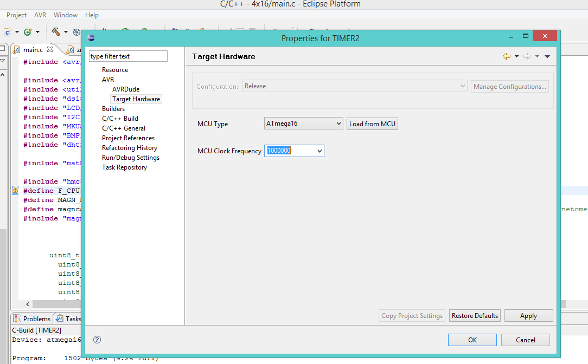Screen dimensions: 588x364
Task: Click OK to confirm properties
Action: tap(472, 340)
